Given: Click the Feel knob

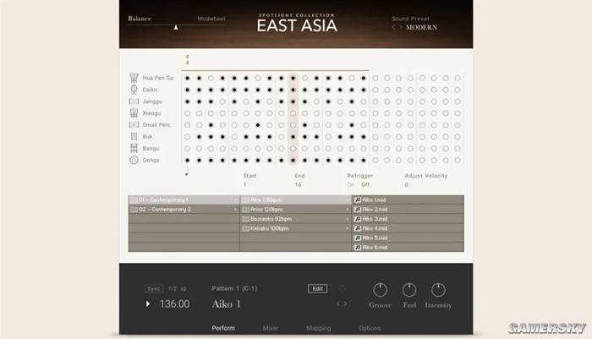Looking at the screenshot, I should coord(409,290).
